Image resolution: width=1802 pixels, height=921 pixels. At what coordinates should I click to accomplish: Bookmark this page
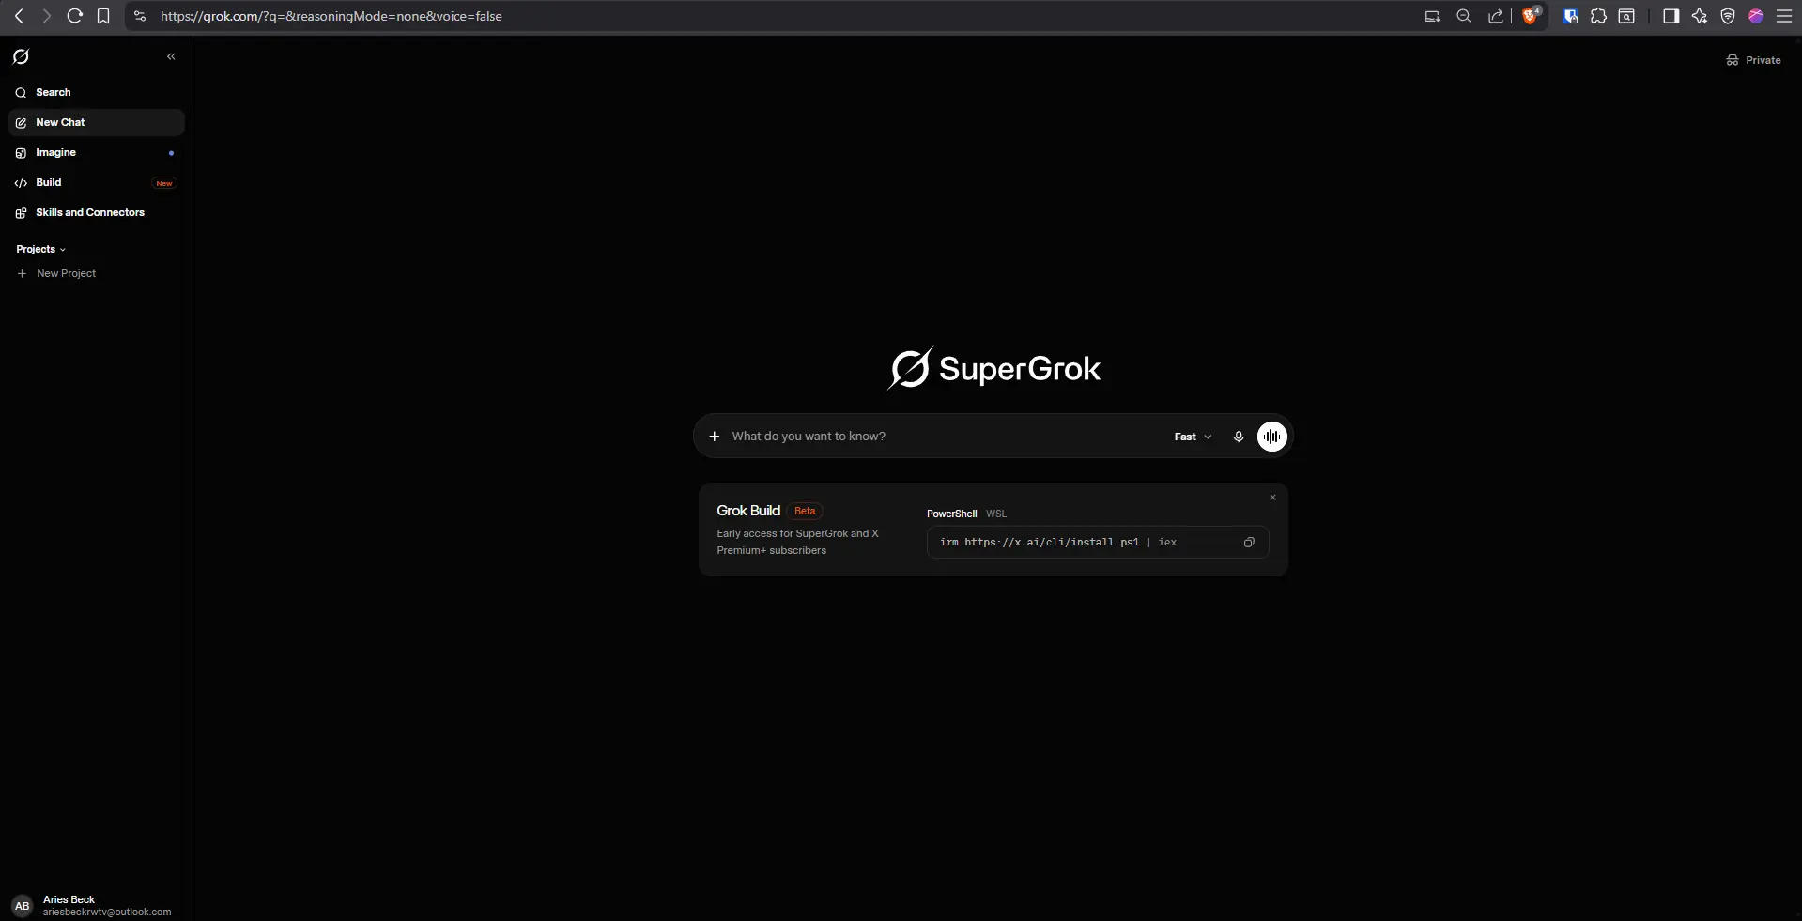[x=103, y=16]
